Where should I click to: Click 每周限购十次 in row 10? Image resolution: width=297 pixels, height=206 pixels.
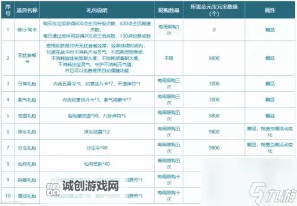tap(169, 196)
